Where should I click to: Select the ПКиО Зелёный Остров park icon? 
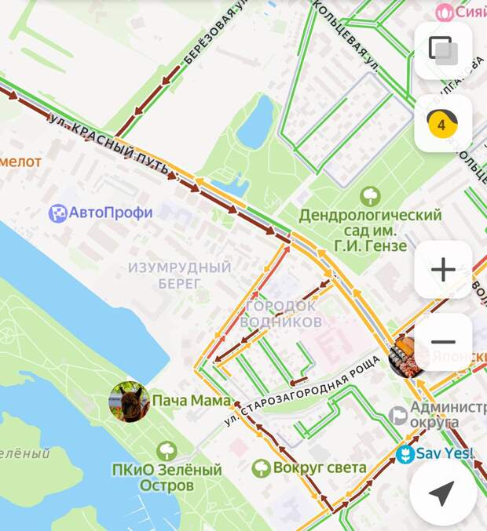167,451
